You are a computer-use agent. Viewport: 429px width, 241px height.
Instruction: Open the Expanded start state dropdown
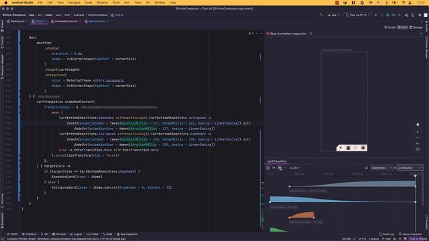[381, 168]
